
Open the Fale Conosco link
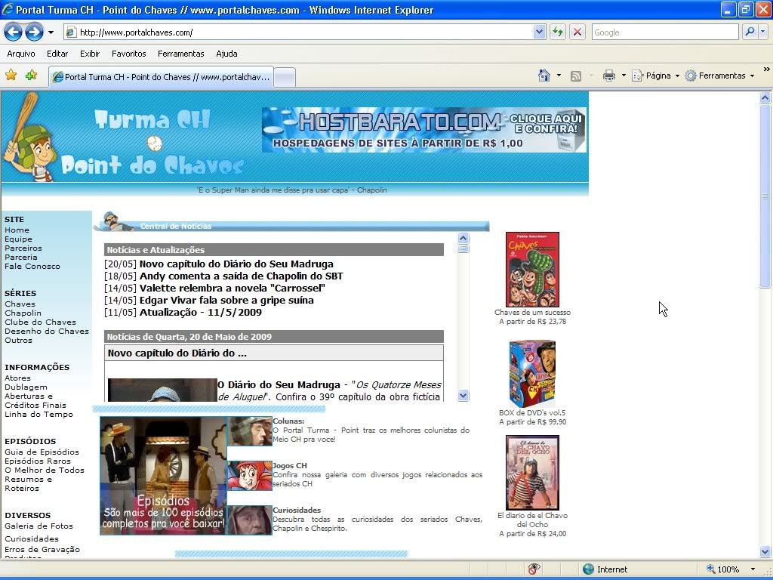click(x=32, y=267)
